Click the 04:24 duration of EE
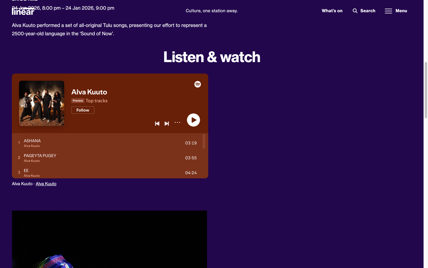428x268 pixels. pos(191,173)
